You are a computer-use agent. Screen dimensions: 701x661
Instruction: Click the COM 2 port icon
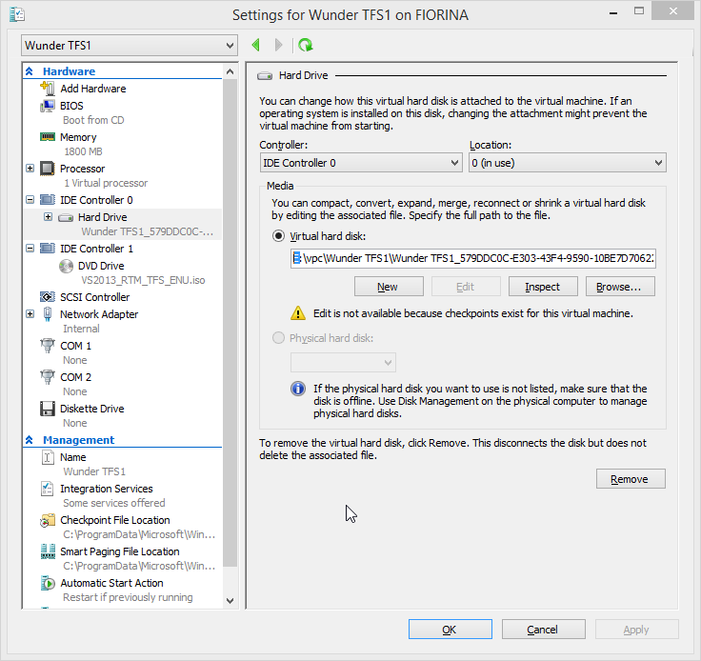[48, 377]
